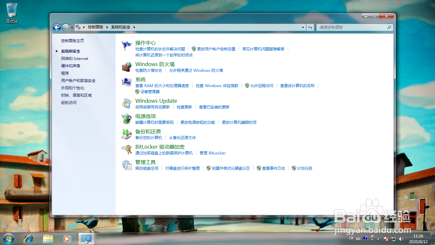This screenshot has height=245, width=435.
Task: Click 将计算机还原到一个较早的时间点 link
Action: click(x=164, y=55)
